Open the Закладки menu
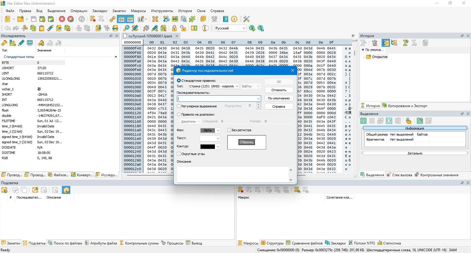The width and height of the screenshot is (471, 253). click(100, 11)
